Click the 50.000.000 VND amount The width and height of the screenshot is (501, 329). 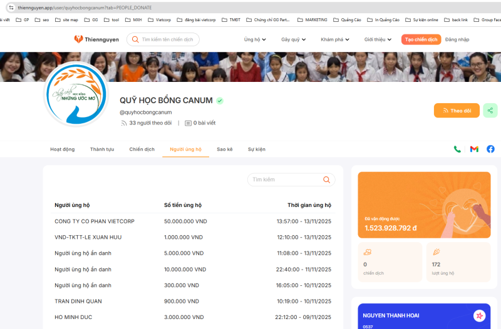click(185, 221)
